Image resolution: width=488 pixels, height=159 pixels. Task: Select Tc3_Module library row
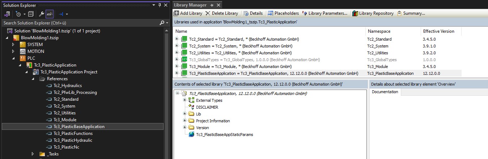[317, 67]
